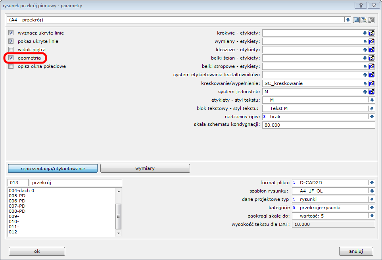Expand the 'format pliku' dropdown
The height and width of the screenshot is (260, 382).
[x=372, y=183]
